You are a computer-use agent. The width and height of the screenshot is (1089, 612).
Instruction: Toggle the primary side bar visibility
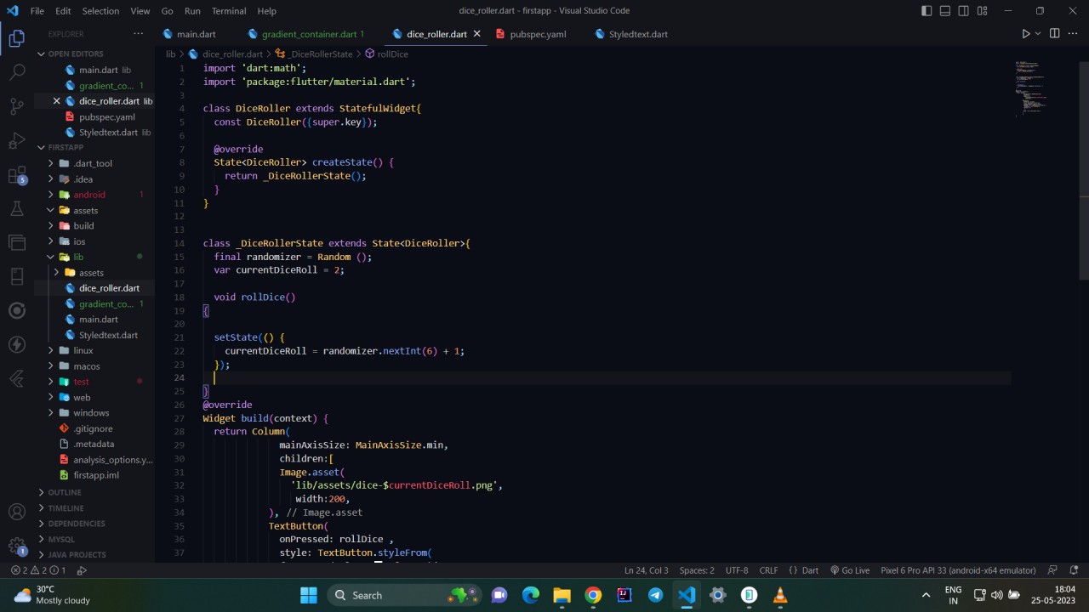927,11
